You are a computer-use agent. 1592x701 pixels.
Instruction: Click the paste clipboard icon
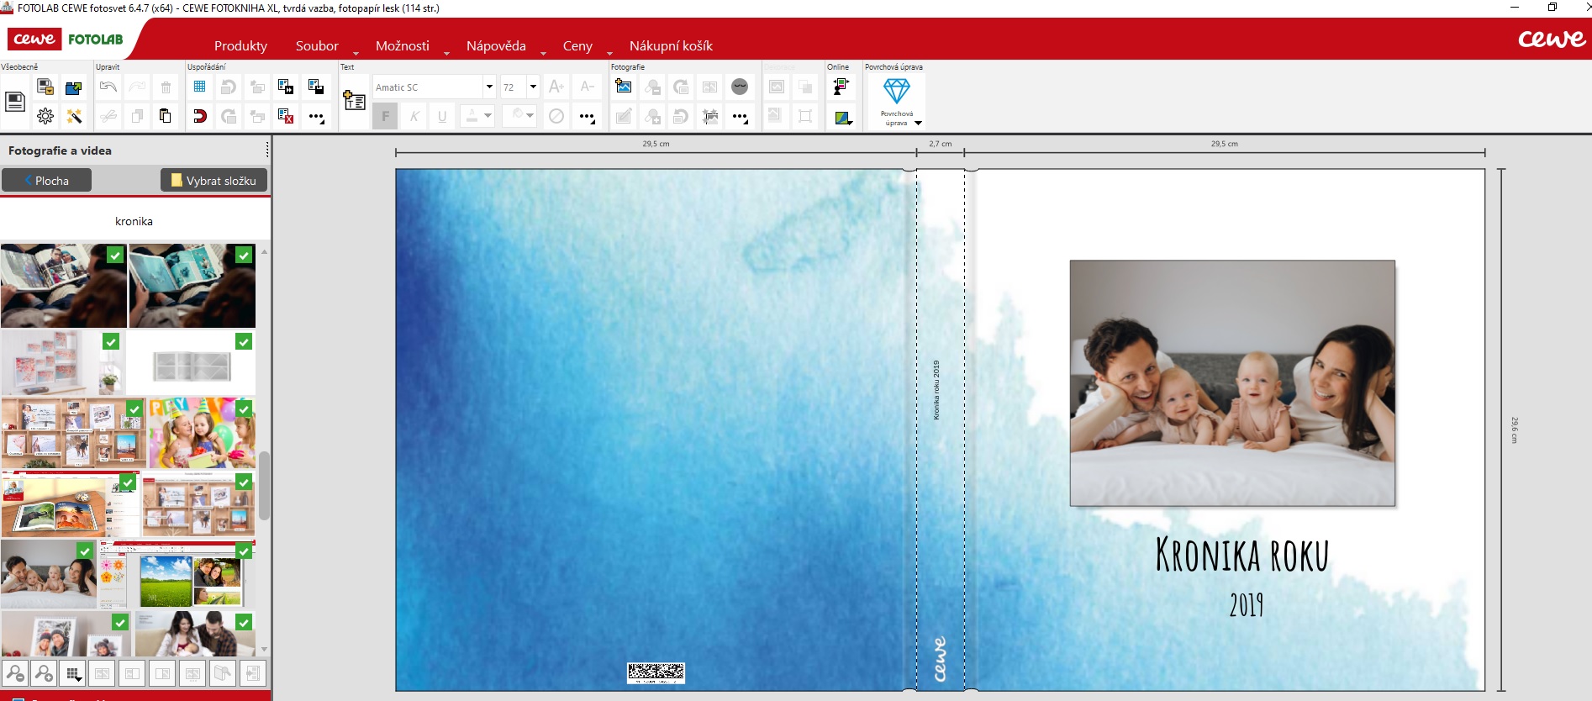[166, 116]
